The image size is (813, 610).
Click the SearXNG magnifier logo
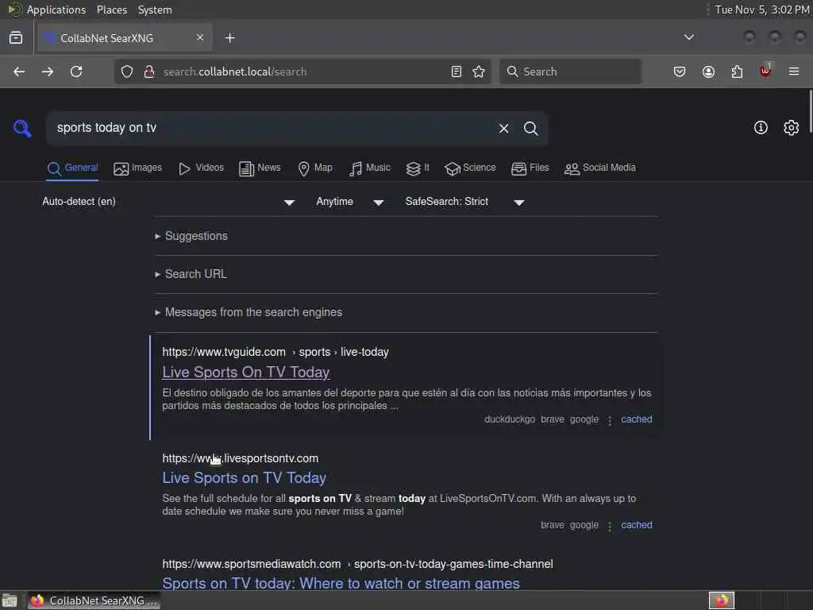22,128
